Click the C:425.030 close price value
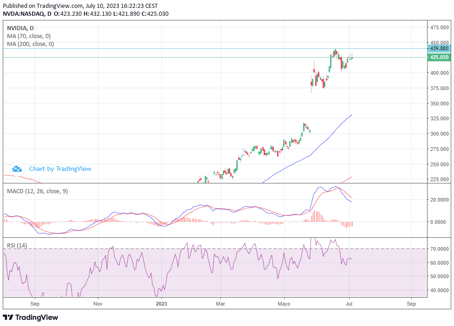Viewport: 454px width, 326px height. [155, 13]
